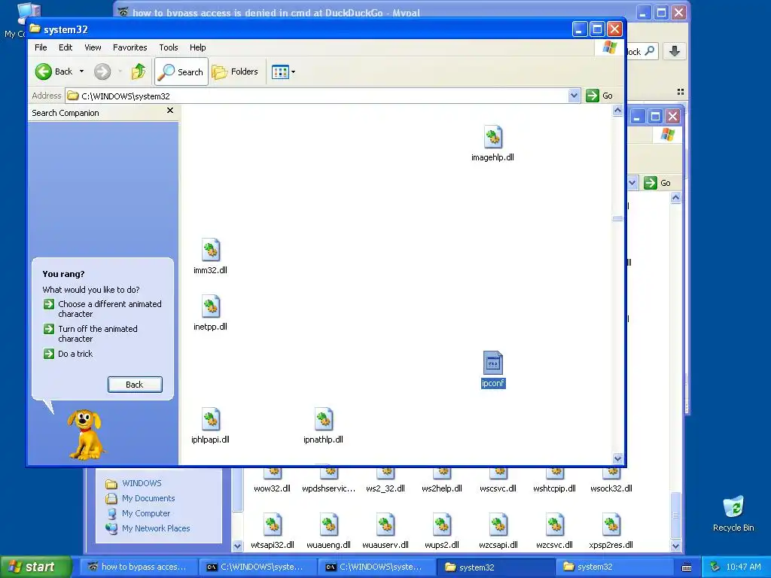Screen dimensions: 771x578
Task: Open the Recycle Bin desktop icon
Action: (x=733, y=513)
